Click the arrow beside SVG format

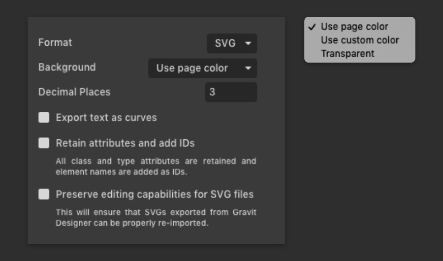pos(248,43)
